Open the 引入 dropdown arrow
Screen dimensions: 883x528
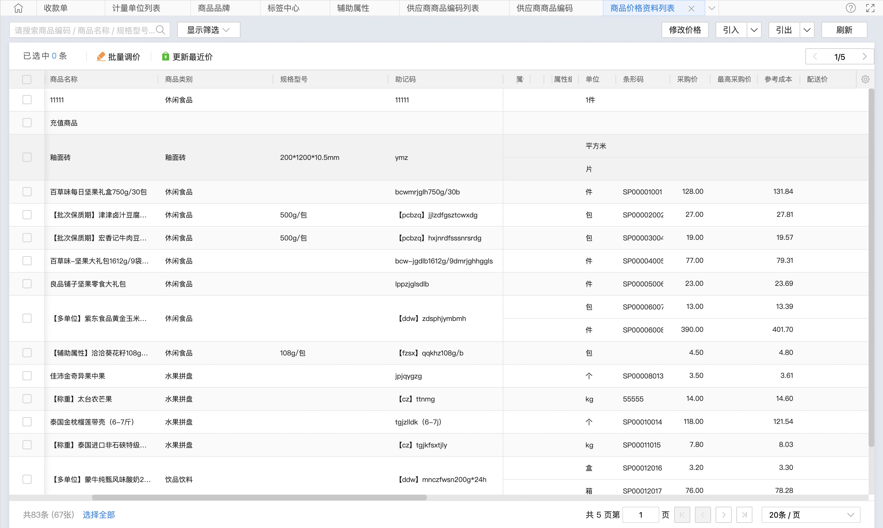[754, 30]
